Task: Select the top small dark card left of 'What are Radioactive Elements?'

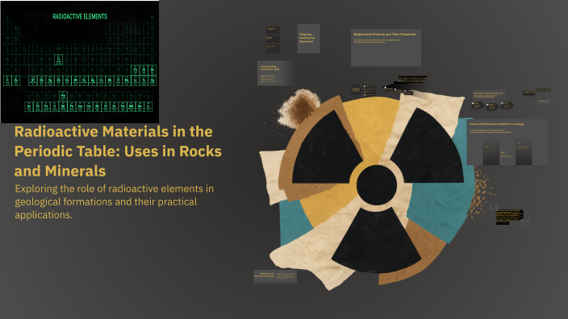Action: tap(273, 29)
